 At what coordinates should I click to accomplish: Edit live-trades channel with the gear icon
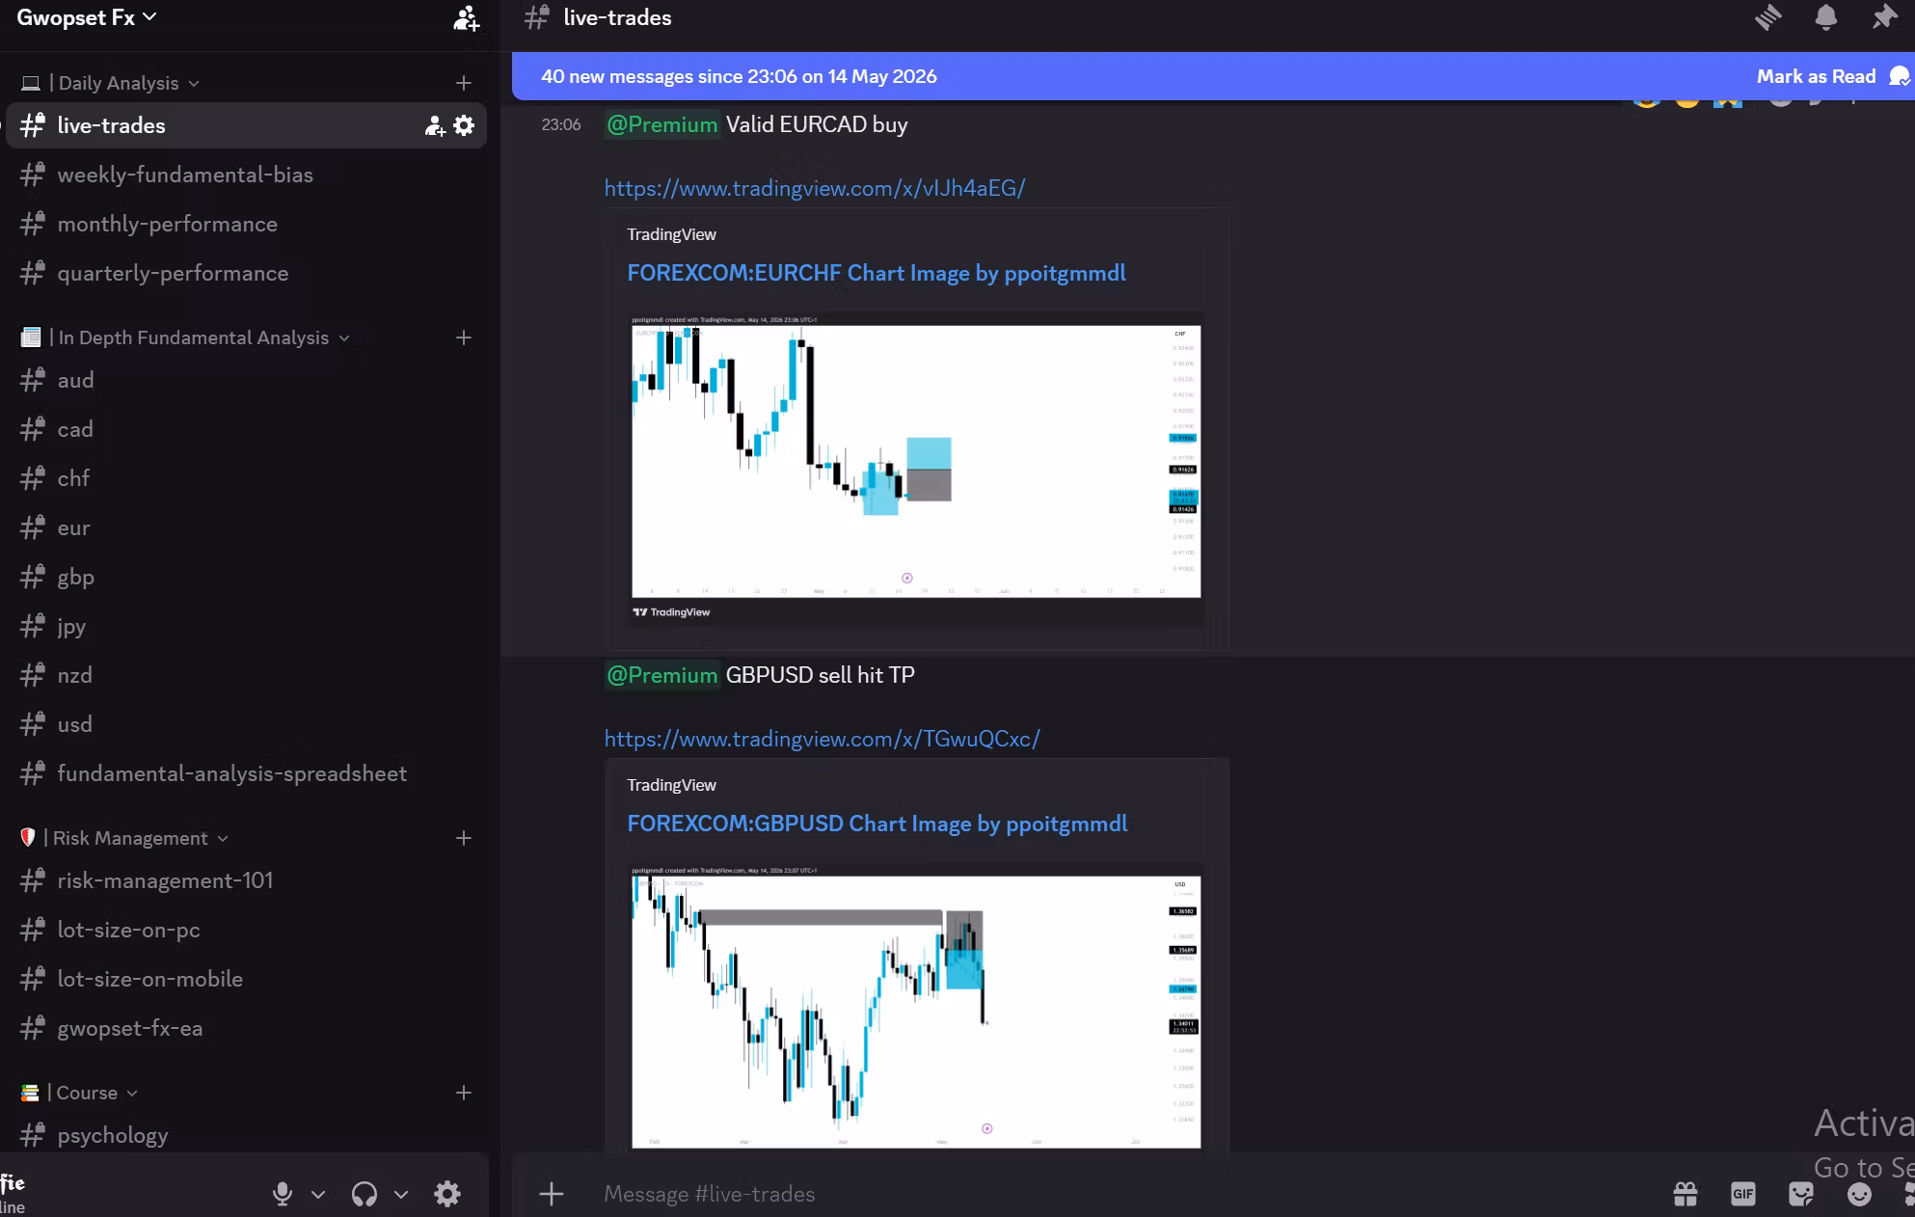(464, 125)
